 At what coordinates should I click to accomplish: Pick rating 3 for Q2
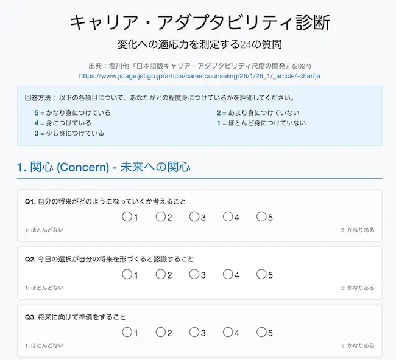pos(194,274)
